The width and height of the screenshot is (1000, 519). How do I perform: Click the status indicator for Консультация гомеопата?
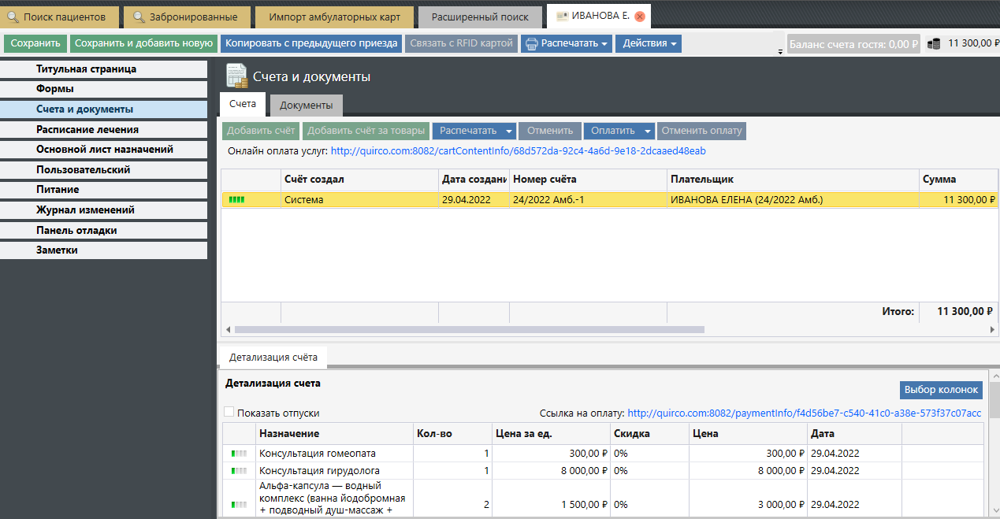click(239, 454)
